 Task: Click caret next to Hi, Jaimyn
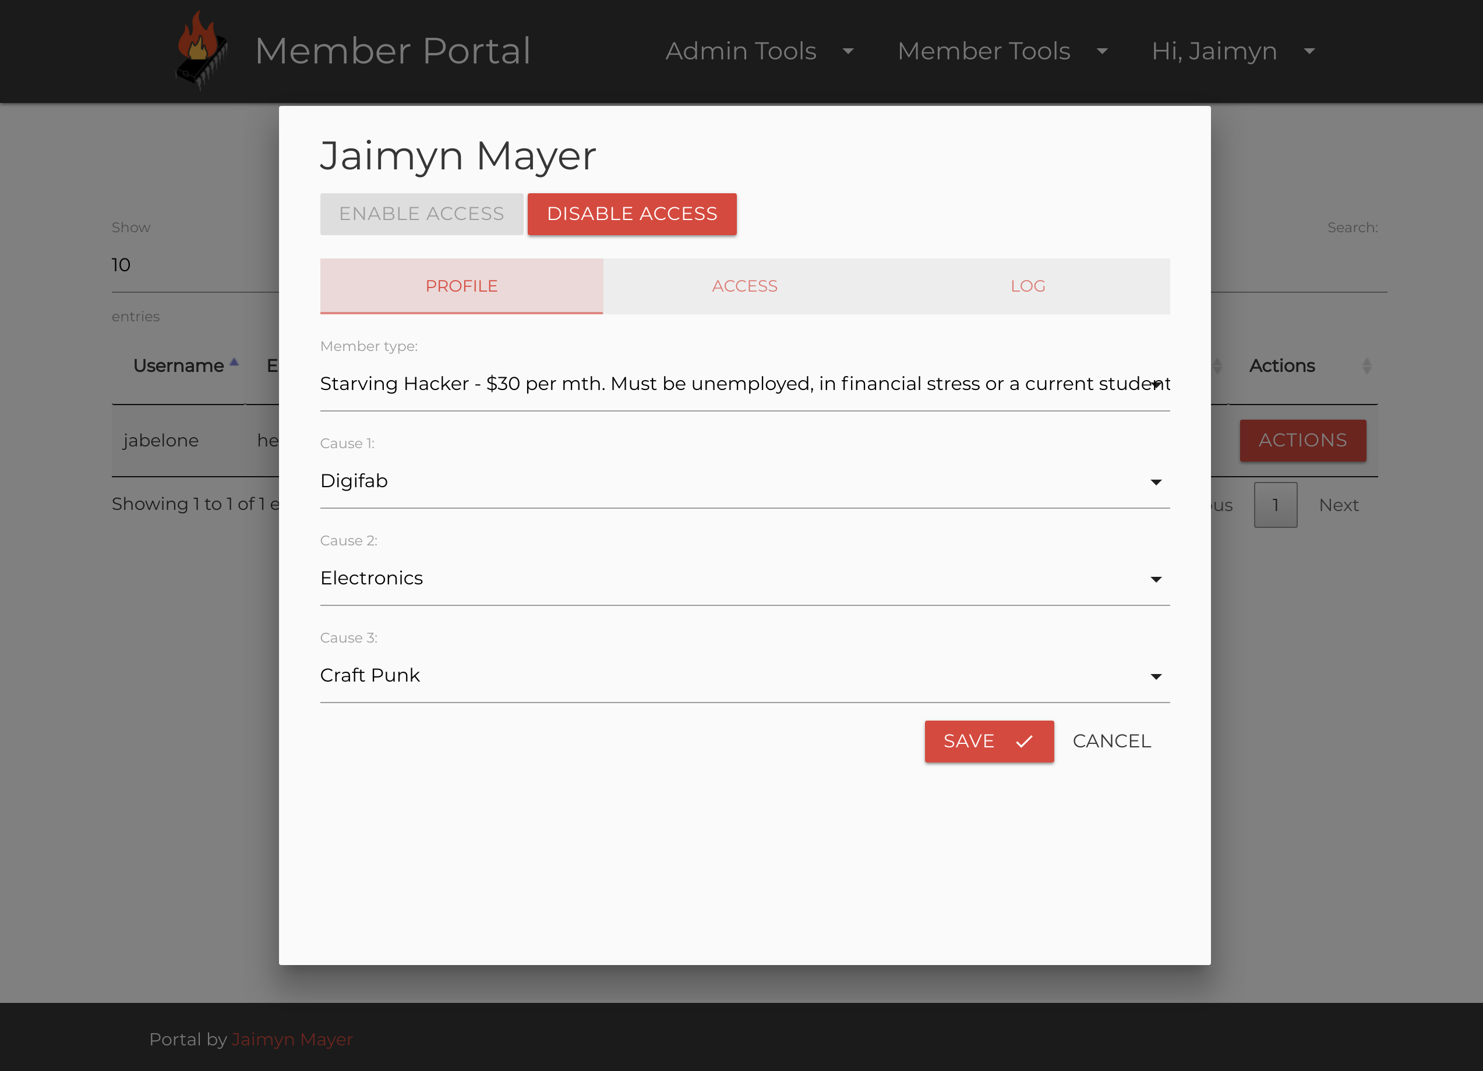(x=1309, y=52)
